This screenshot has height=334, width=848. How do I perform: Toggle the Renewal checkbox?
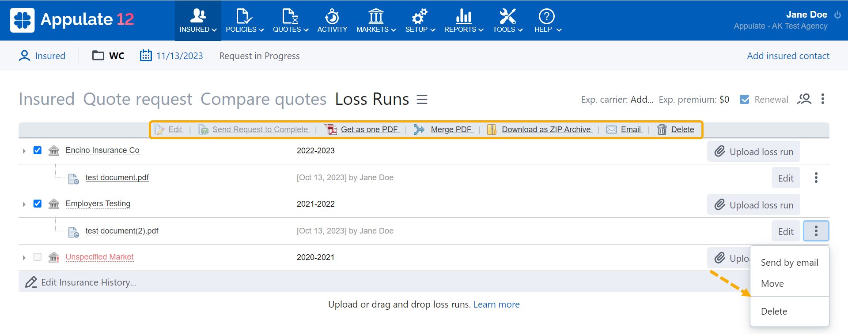(x=745, y=100)
